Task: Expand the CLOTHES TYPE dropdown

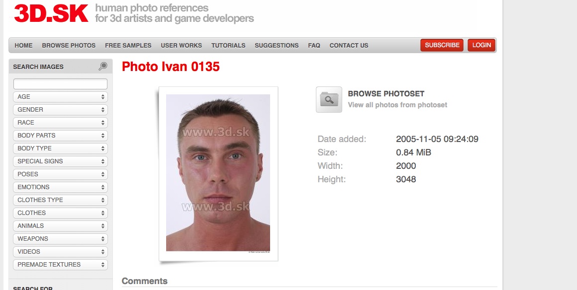Action: [60, 200]
